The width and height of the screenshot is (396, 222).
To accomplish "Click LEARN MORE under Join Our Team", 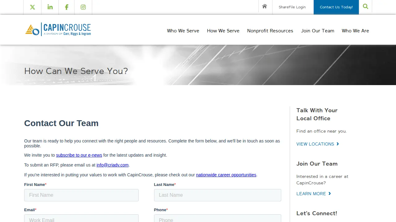I will click(314, 194).
